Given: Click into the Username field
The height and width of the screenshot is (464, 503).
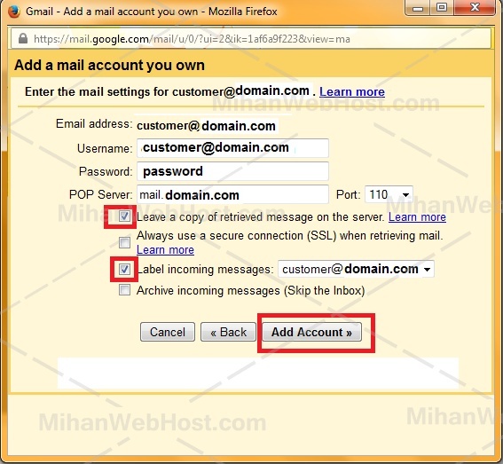Looking at the screenshot, I should coord(232,148).
